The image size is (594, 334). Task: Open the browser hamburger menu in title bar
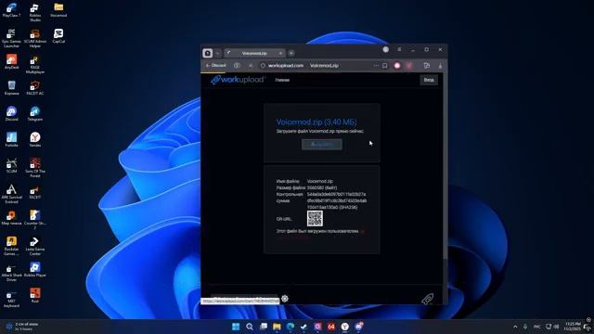click(399, 49)
